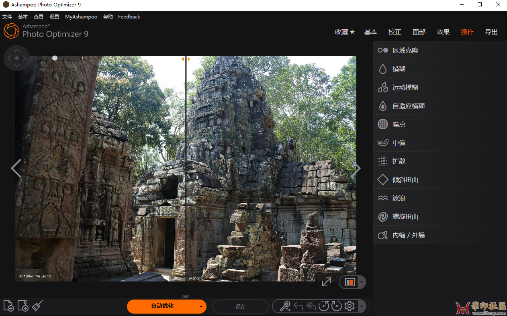Open the settings gear icon
Image resolution: width=507 pixels, height=316 pixels.
pyautogui.click(x=350, y=306)
